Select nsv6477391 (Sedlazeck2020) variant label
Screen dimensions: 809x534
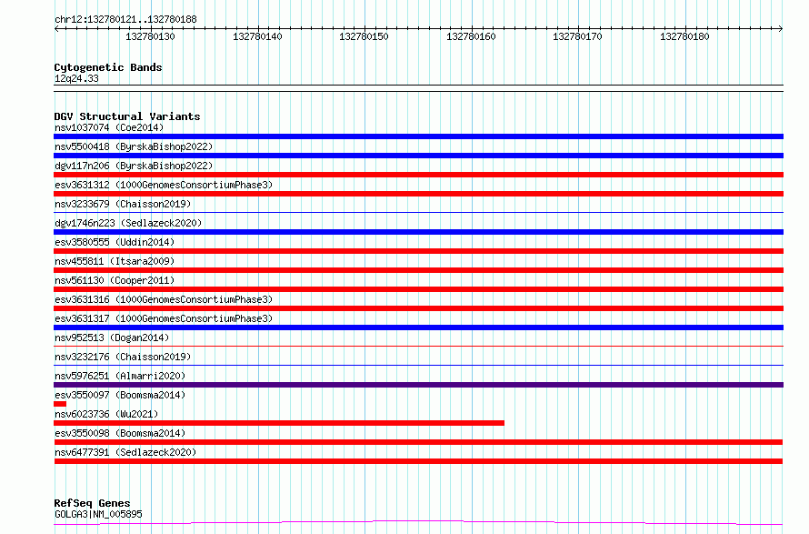click(x=125, y=452)
